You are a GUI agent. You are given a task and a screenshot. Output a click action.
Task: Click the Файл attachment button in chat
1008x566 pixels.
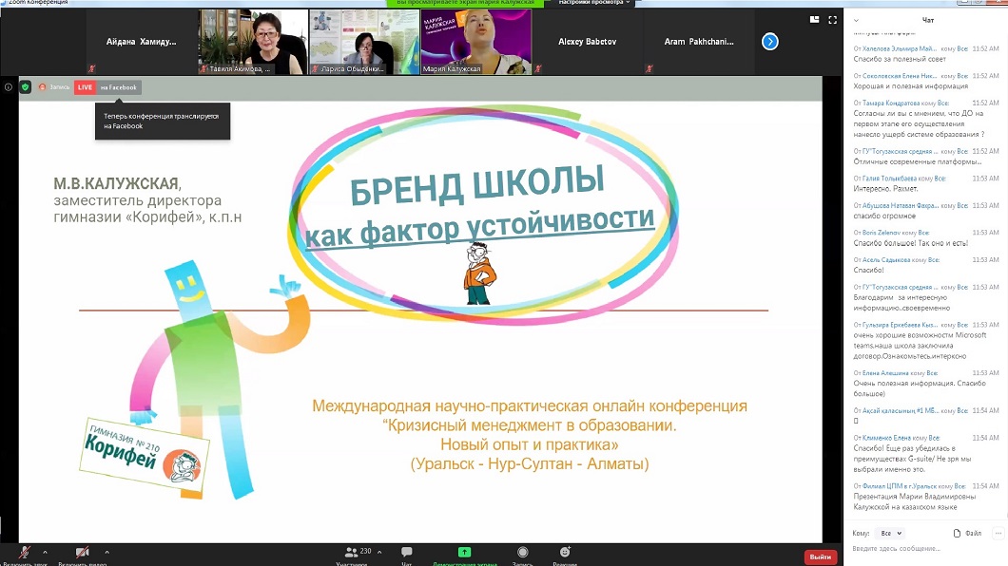tap(967, 534)
